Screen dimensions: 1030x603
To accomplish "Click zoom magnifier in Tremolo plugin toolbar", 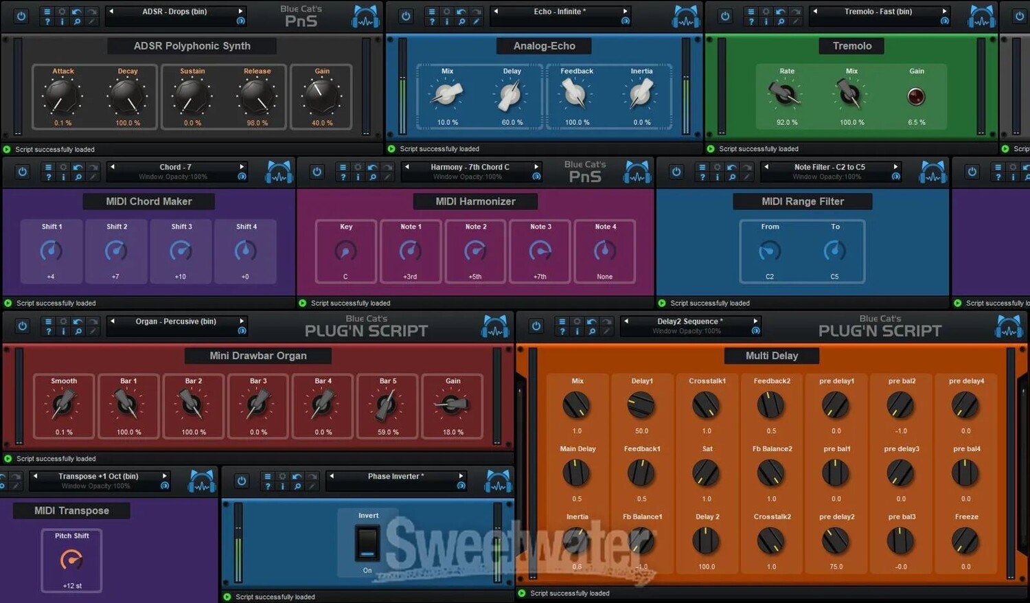I will coord(781,22).
